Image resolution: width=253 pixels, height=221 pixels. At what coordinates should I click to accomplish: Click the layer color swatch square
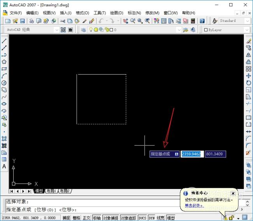click(111, 30)
